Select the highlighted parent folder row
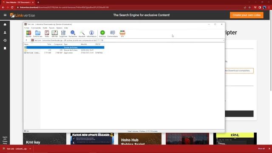 [64, 47]
